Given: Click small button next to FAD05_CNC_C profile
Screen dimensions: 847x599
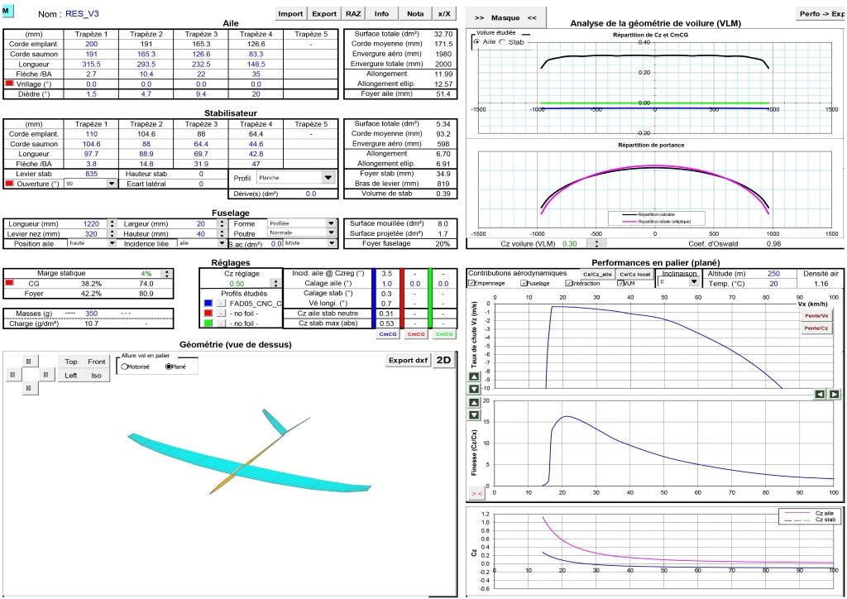Looking at the screenshot, I should [221, 304].
